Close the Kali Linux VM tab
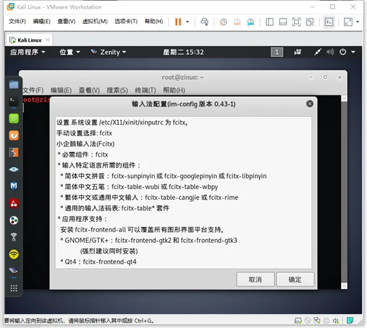Viewport: 367px width, 328px height. coord(48,40)
